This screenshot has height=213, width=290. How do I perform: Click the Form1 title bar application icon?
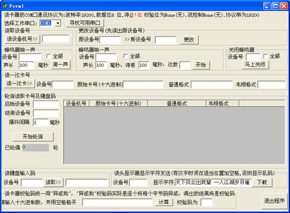pos(5,6)
